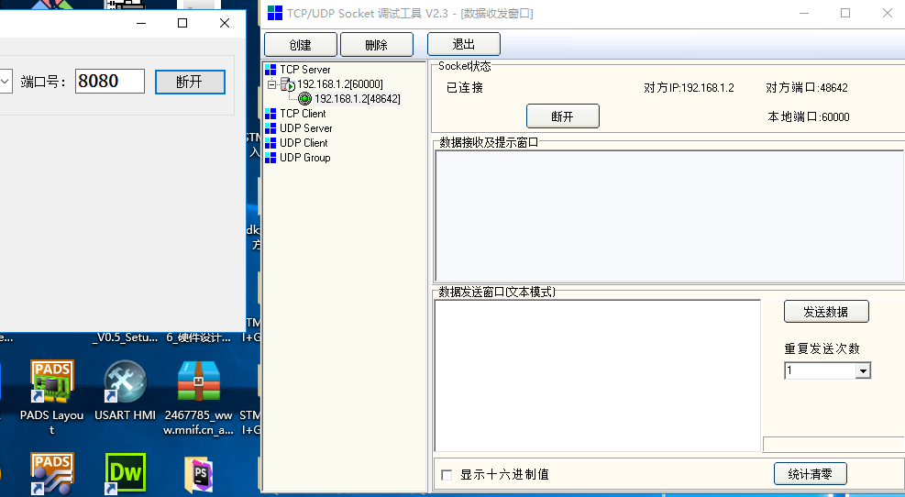The width and height of the screenshot is (905, 497).
Task: Select the TCP Client tree label
Action: coord(303,114)
